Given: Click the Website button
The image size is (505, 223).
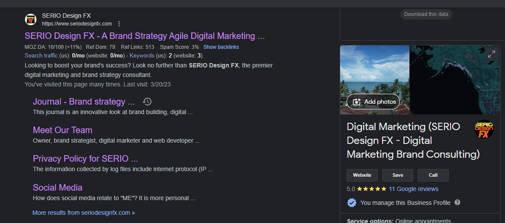Looking at the screenshot, I should [362, 175].
